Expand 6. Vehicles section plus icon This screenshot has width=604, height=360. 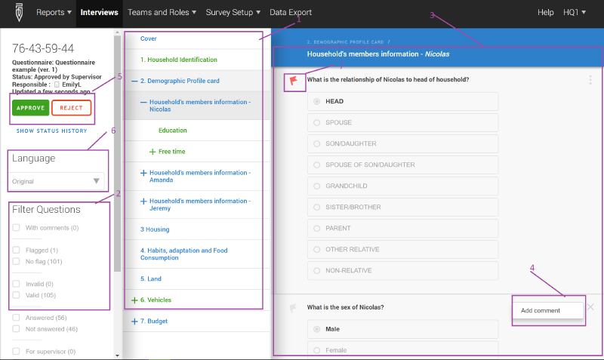135,300
